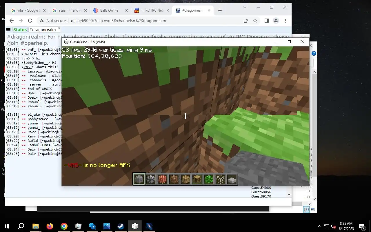Open a new Chrome tab
Screen dimensions: 371x232
tap(220, 10)
